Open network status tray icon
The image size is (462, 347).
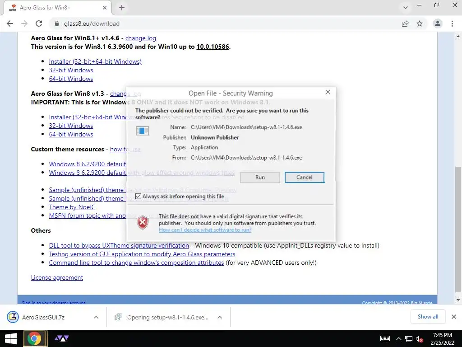[x=409, y=339]
